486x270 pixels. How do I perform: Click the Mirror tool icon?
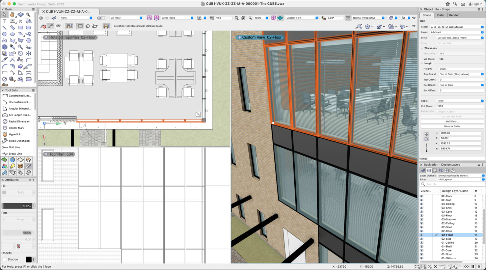(28, 53)
